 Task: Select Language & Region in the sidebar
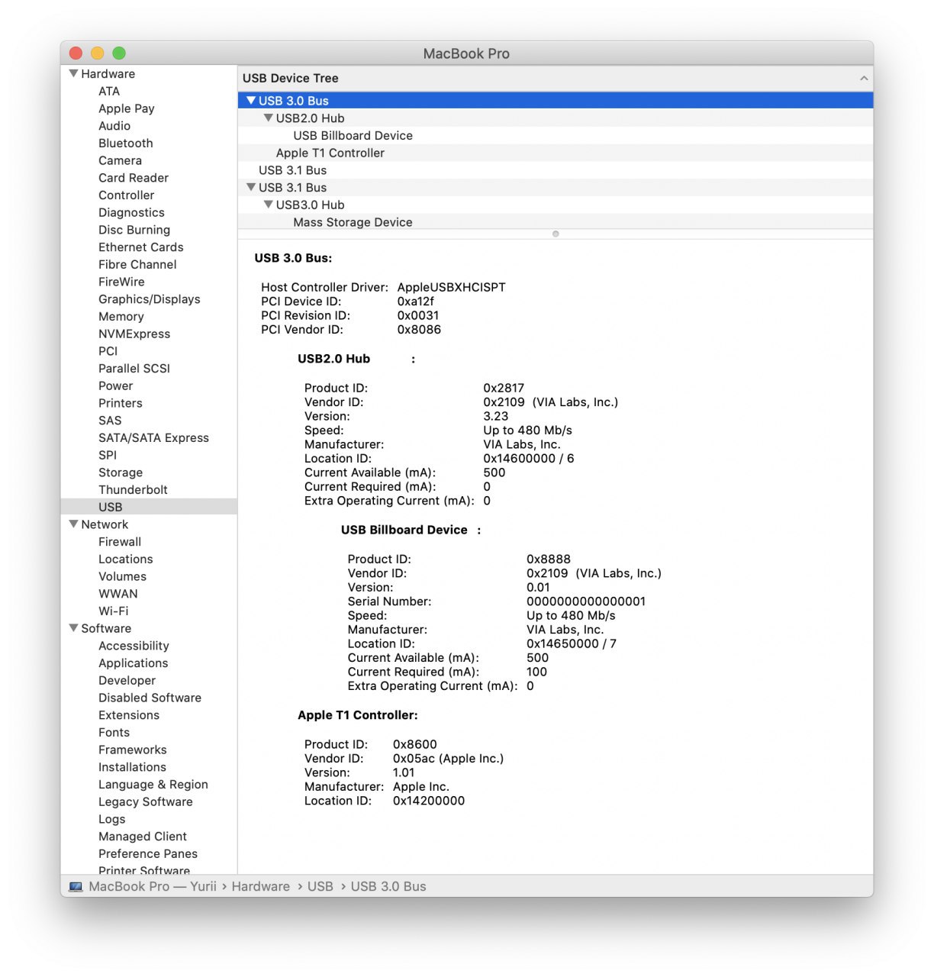(x=153, y=785)
